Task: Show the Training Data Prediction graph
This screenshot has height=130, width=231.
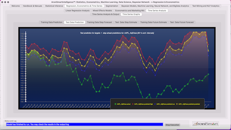Action: point(52,22)
